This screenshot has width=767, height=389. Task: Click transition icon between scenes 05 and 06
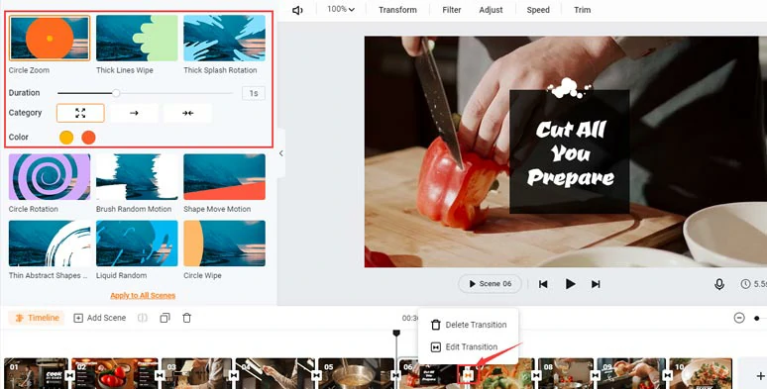(396, 375)
